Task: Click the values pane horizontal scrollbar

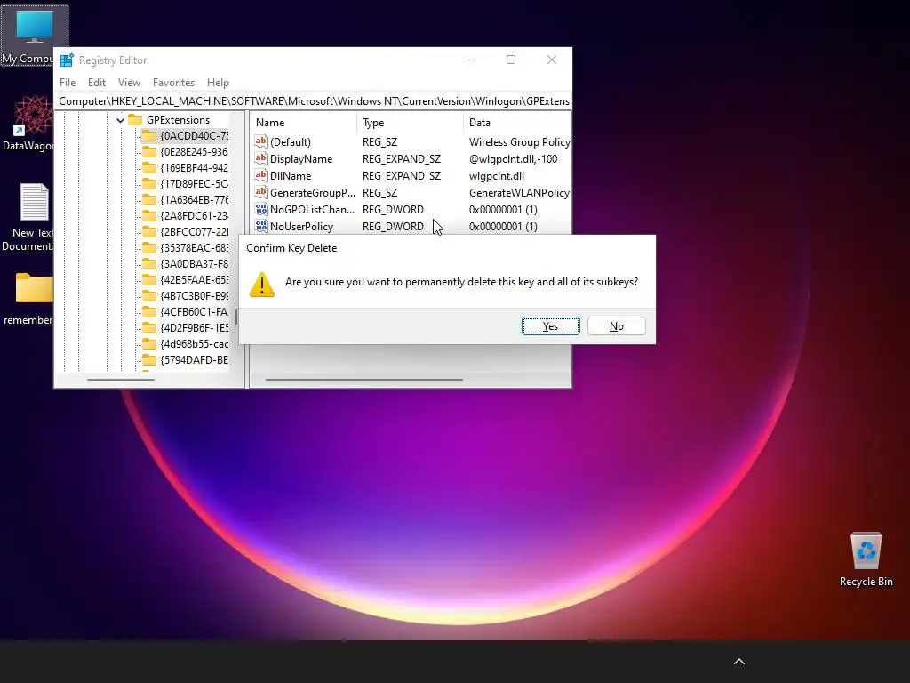Action: pos(363,380)
